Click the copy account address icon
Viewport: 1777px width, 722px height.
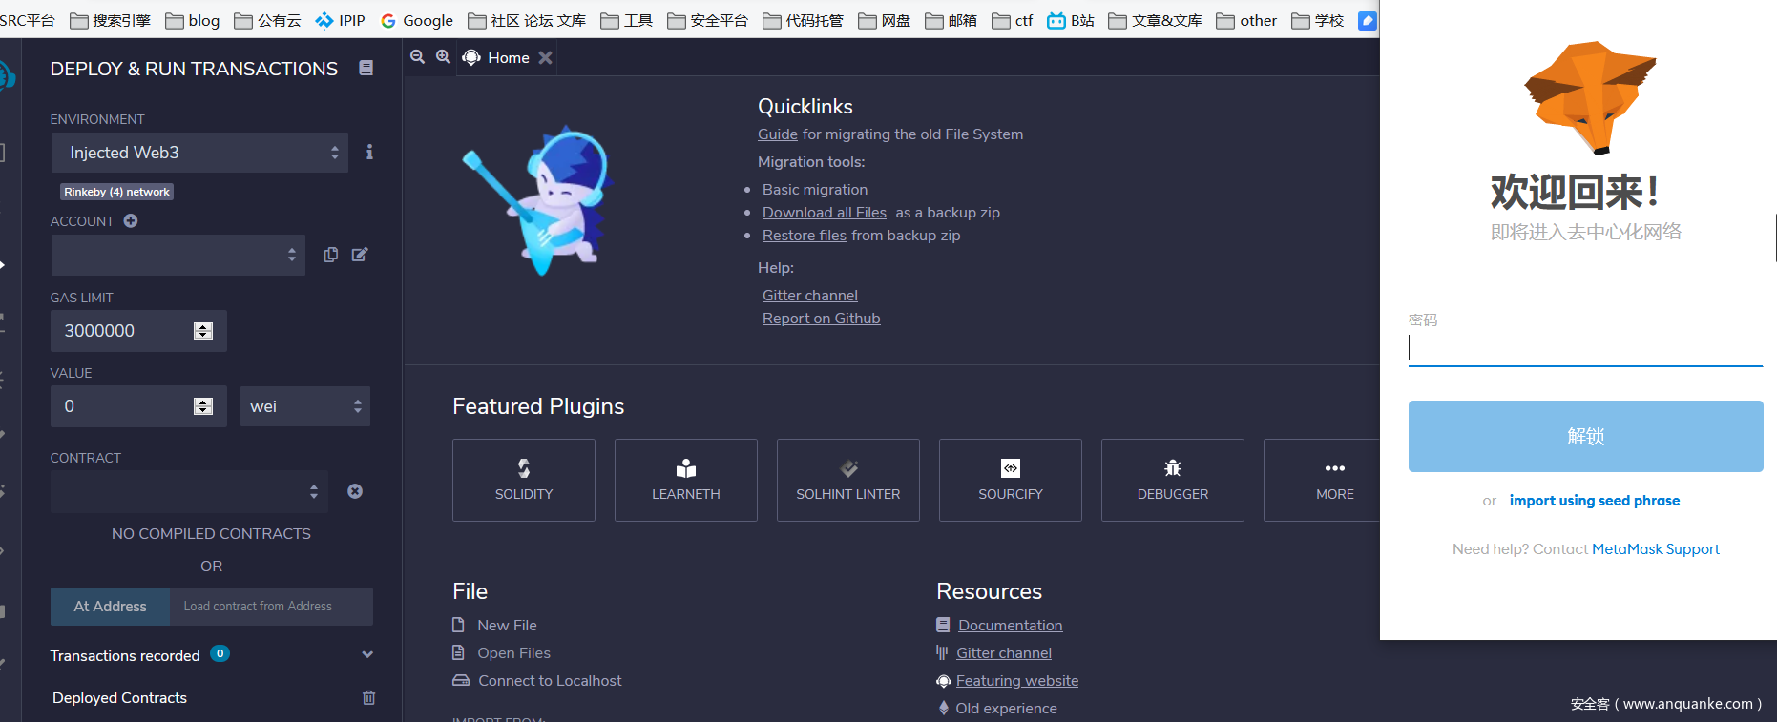point(330,255)
